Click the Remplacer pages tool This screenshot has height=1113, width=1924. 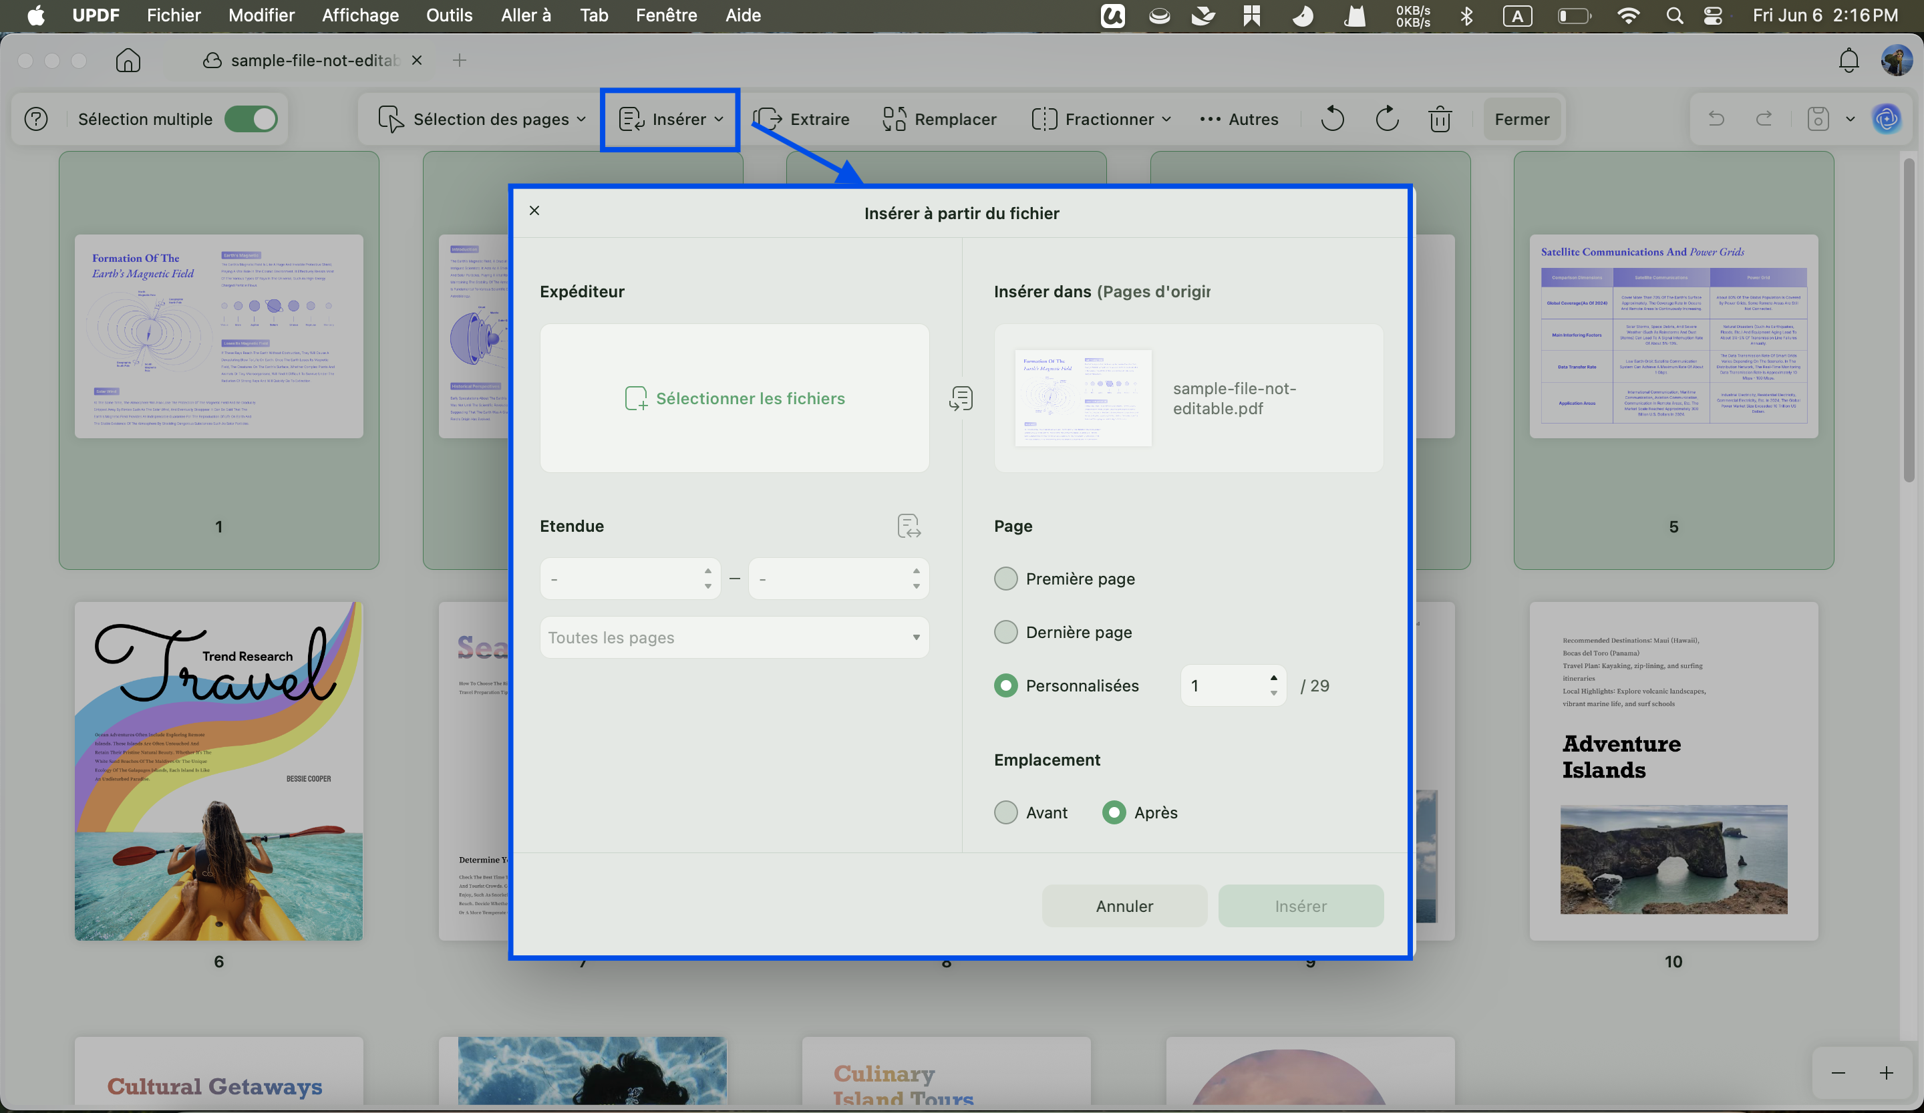[939, 119]
